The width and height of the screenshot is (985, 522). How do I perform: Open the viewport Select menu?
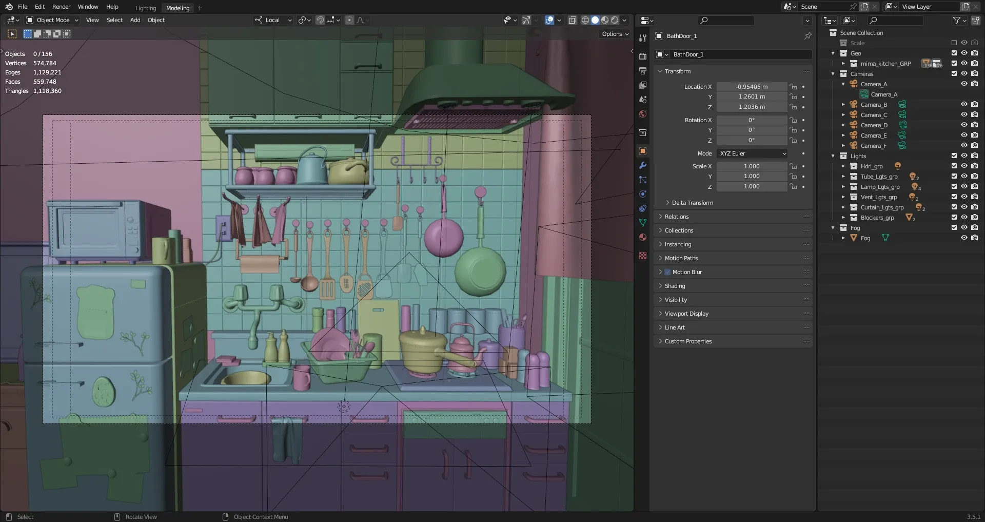coord(114,20)
